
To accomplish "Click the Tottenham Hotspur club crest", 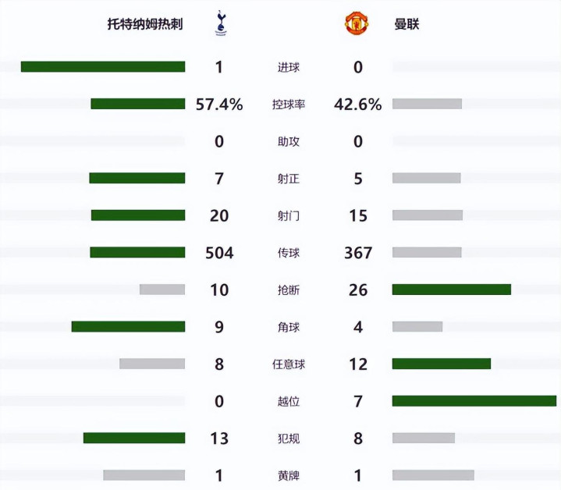I will click(220, 24).
